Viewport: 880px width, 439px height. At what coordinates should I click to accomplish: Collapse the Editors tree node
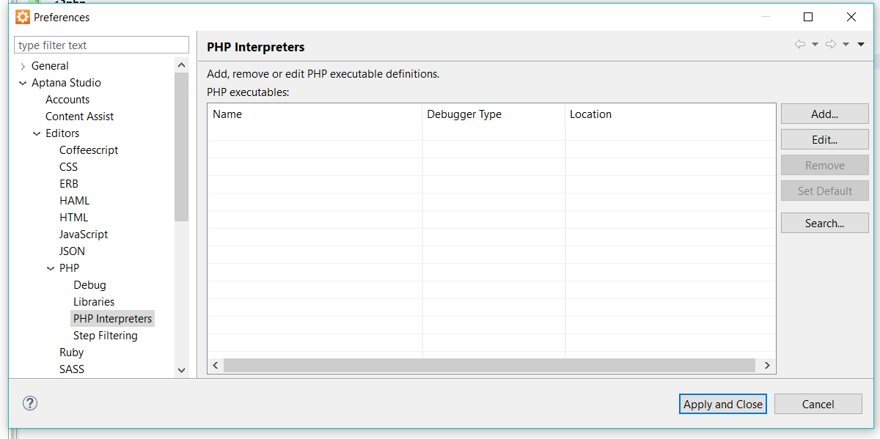(37, 133)
